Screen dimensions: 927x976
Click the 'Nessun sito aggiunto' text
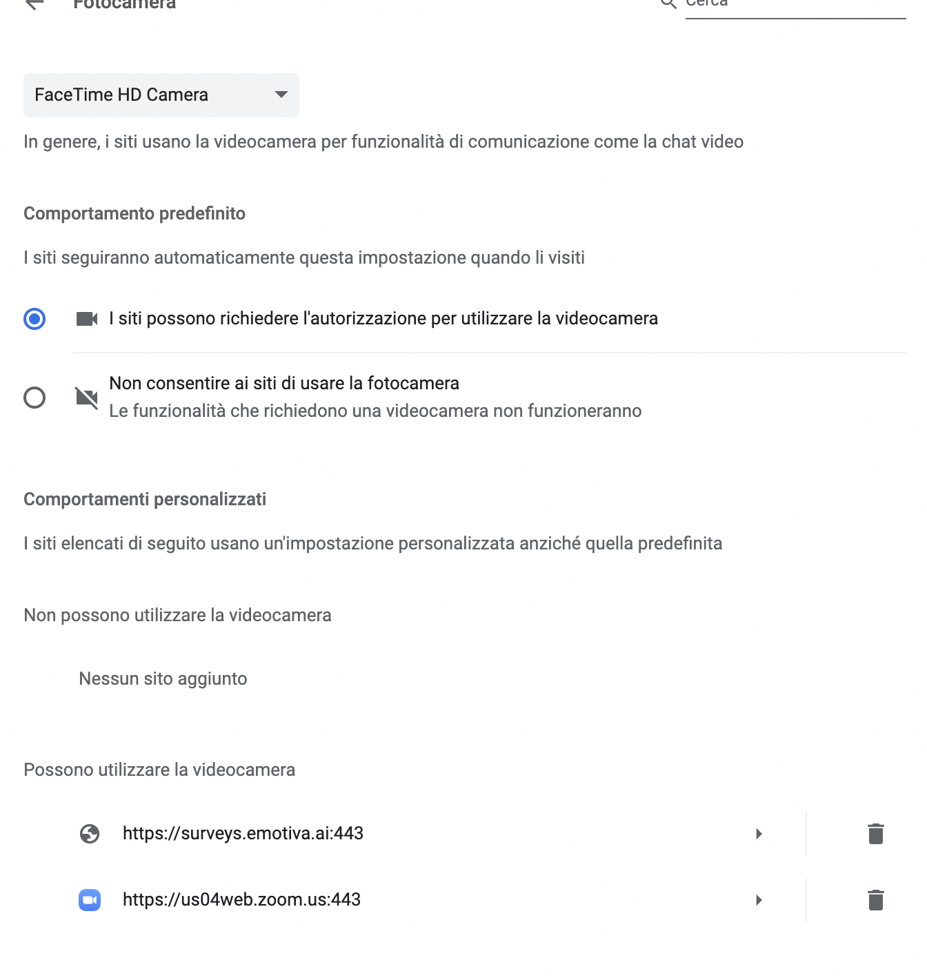click(x=163, y=679)
